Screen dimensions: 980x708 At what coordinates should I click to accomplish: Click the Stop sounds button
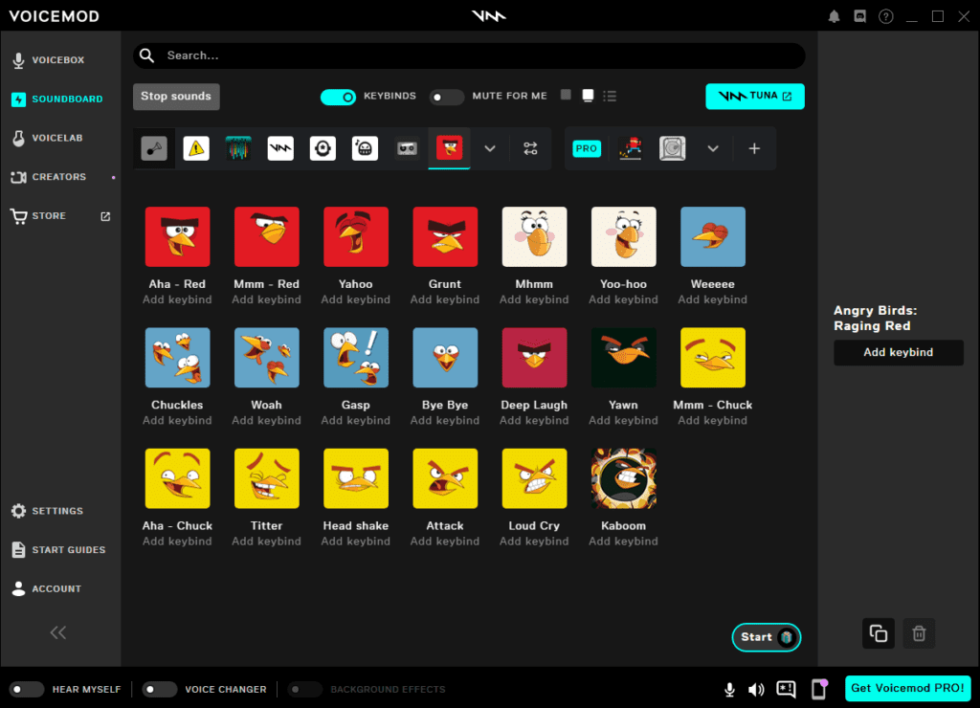[176, 97]
